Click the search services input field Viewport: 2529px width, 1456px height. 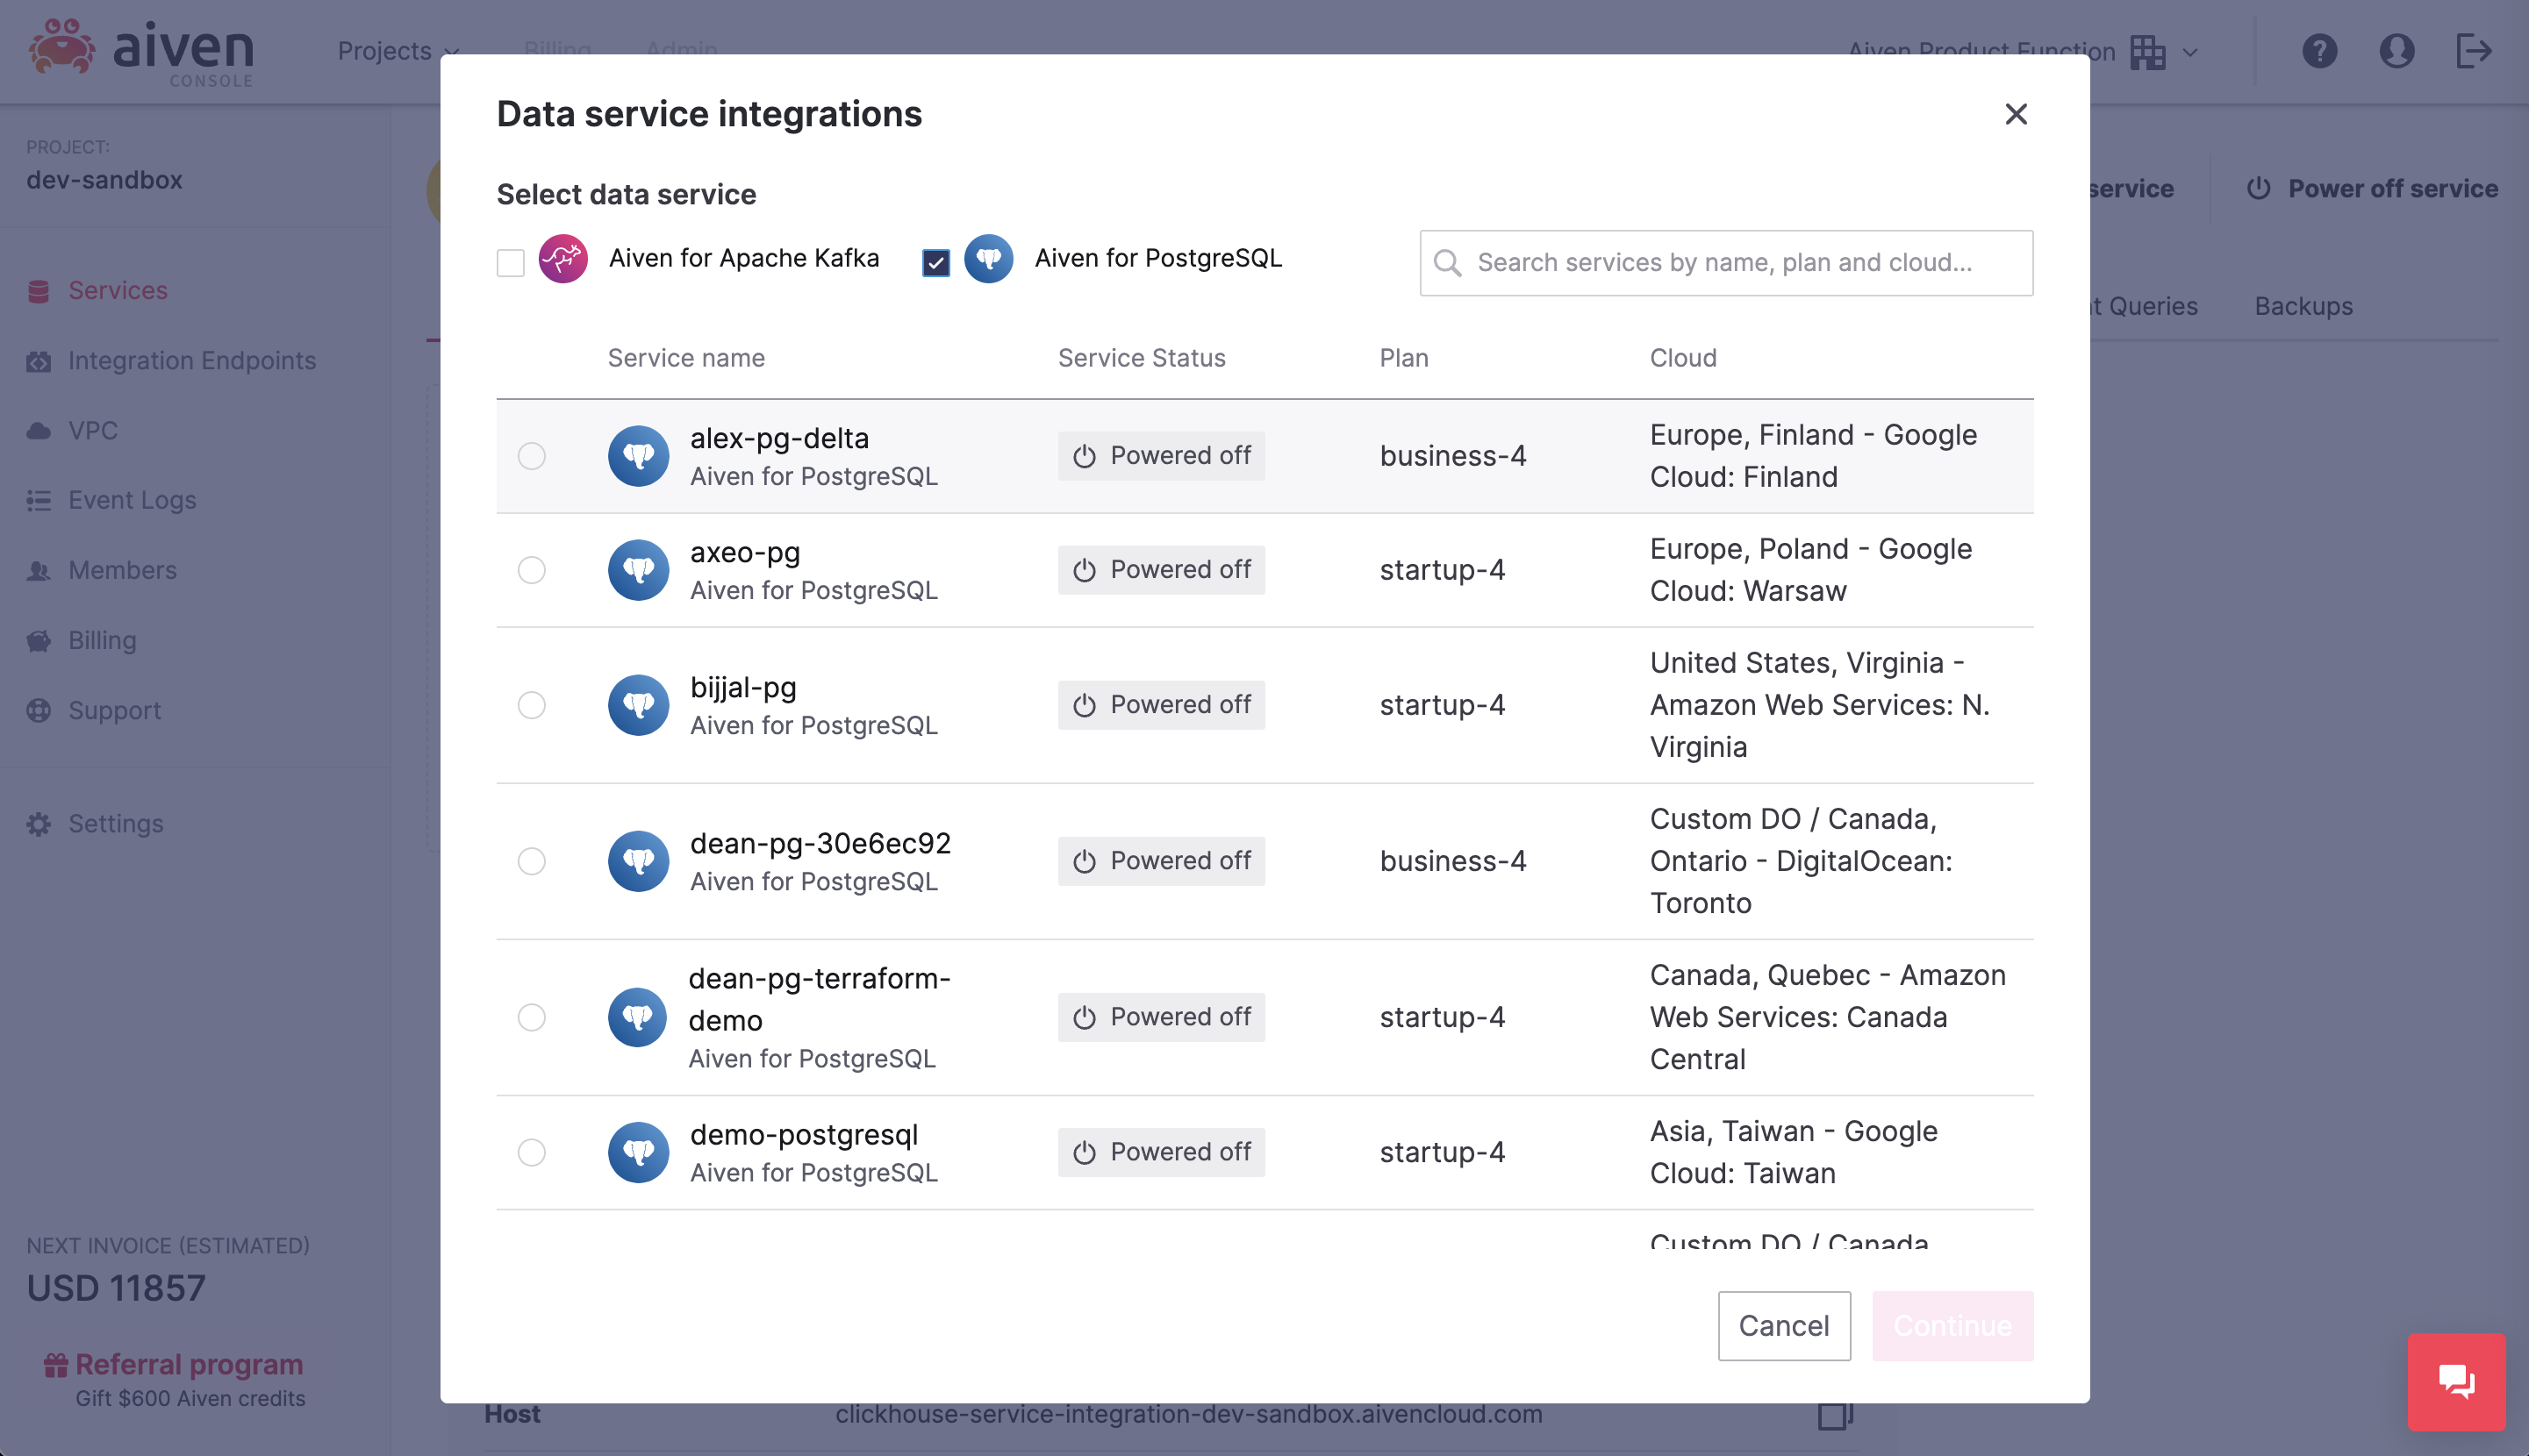click(1726, 263)
